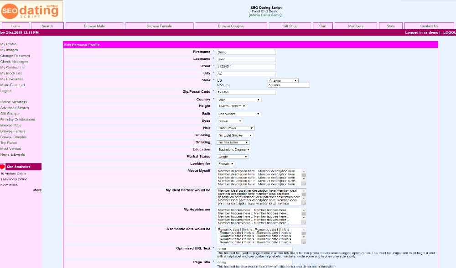This screenshot has width=456, height=268.
Task: Click More under Site Statistics
Action: 37,190
